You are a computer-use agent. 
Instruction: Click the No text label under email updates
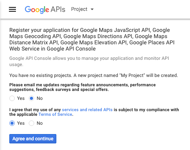pos(40,98)
